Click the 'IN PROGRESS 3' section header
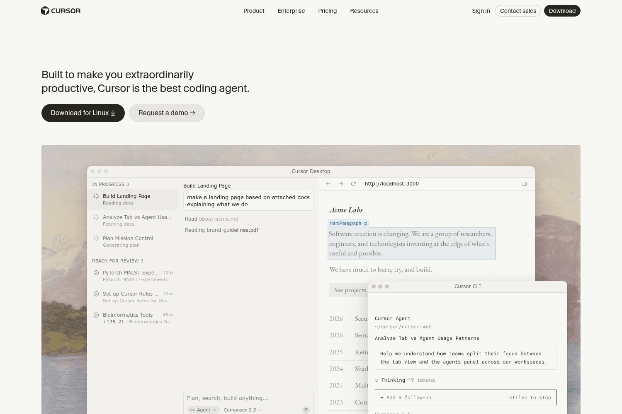 (x=110, y=184)
